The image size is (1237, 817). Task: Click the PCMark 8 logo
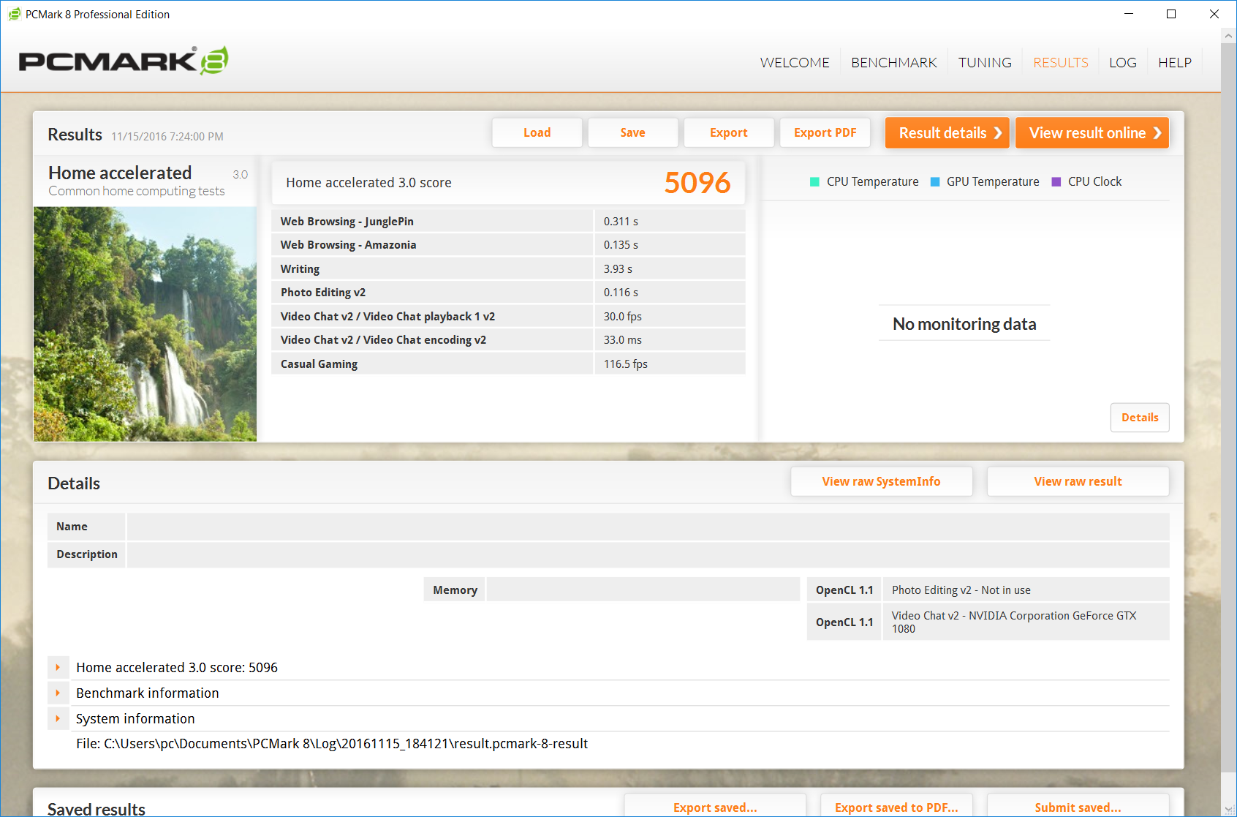[x=123, y=61]
